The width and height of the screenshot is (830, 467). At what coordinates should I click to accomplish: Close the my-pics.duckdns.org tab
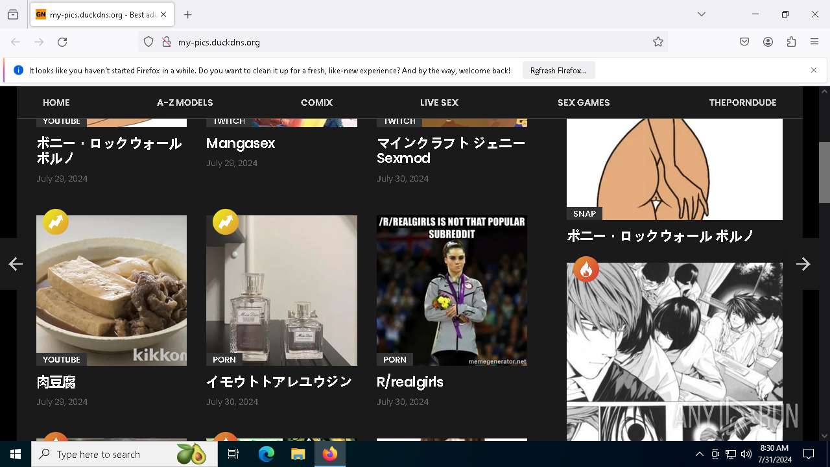[x=163, y=14]
